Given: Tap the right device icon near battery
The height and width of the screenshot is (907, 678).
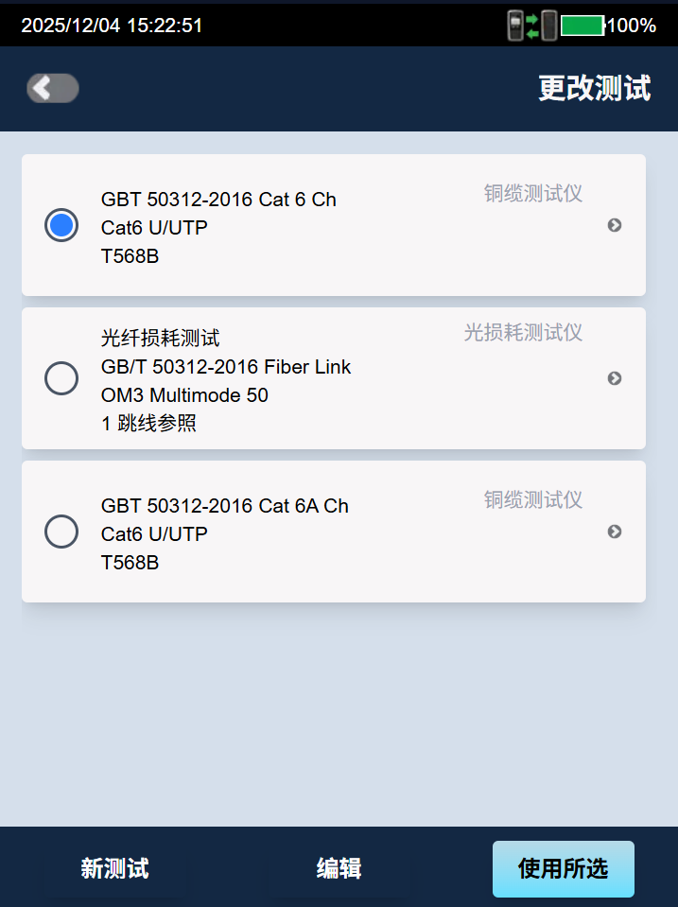Looking at the screenshot, I should pyautogui.click(x=549, y=26).
